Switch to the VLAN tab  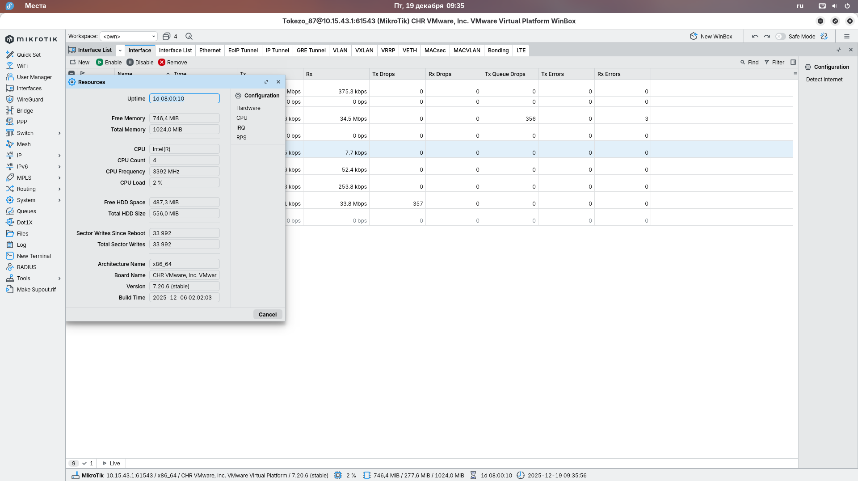[x=340, y=50]
